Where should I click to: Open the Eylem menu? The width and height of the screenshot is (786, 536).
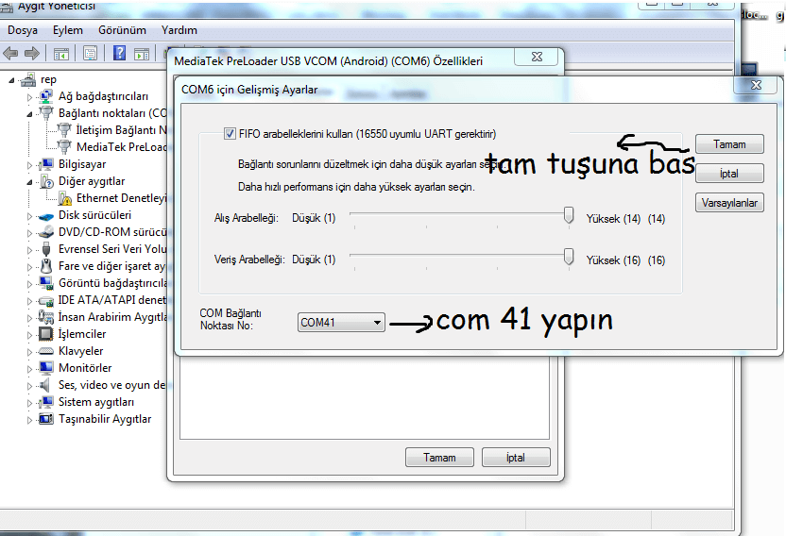[68, 30]
